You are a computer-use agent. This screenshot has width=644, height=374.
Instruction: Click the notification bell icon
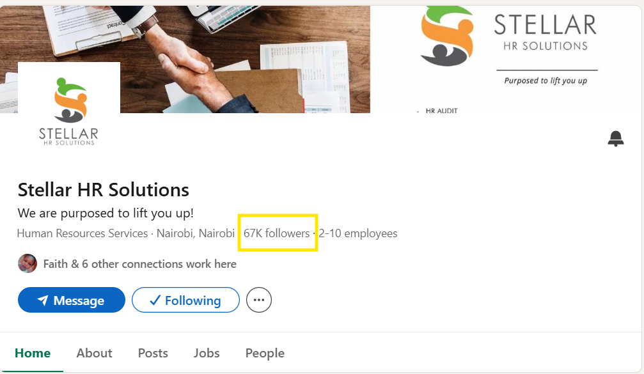coord(615,138)
